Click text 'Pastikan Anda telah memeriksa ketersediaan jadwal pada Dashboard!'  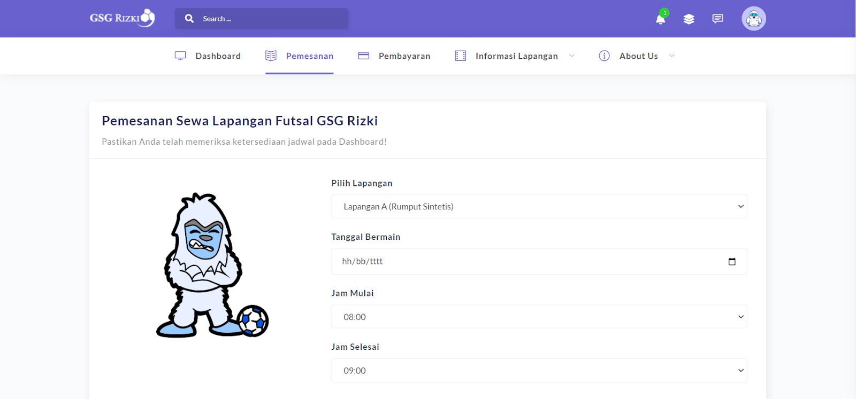coord(244,142)
